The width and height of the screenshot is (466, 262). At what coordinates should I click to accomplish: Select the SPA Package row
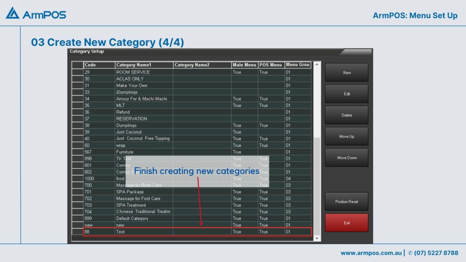point(144,192)
